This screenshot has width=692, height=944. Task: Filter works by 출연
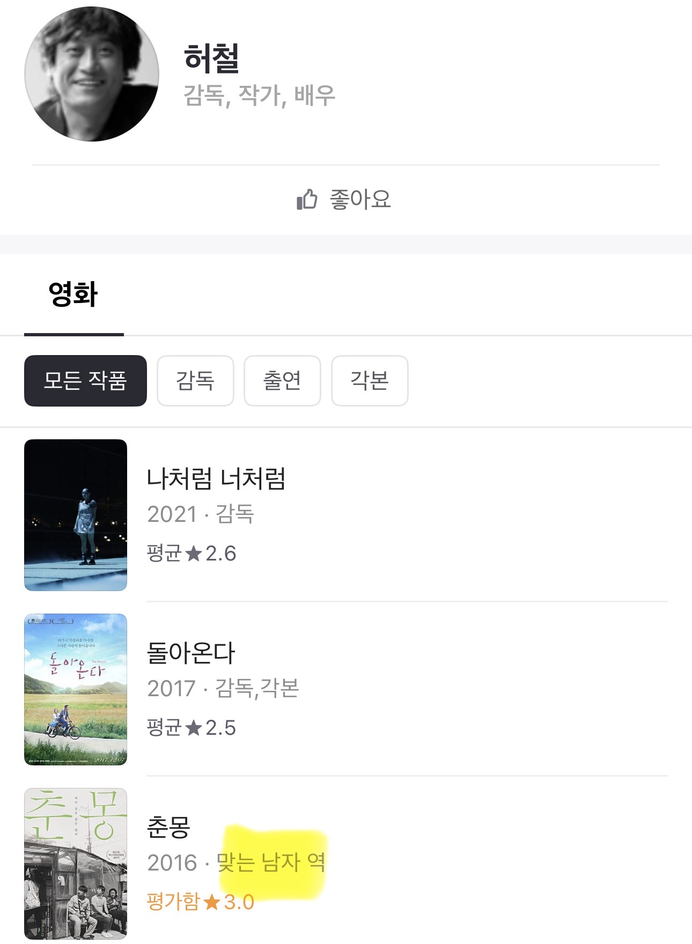click(x=282, y=381)
